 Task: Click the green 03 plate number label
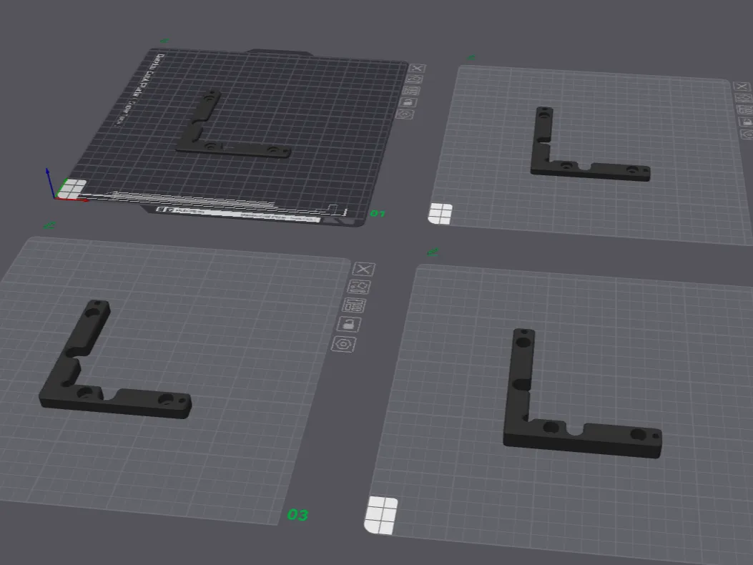point(297,515)
